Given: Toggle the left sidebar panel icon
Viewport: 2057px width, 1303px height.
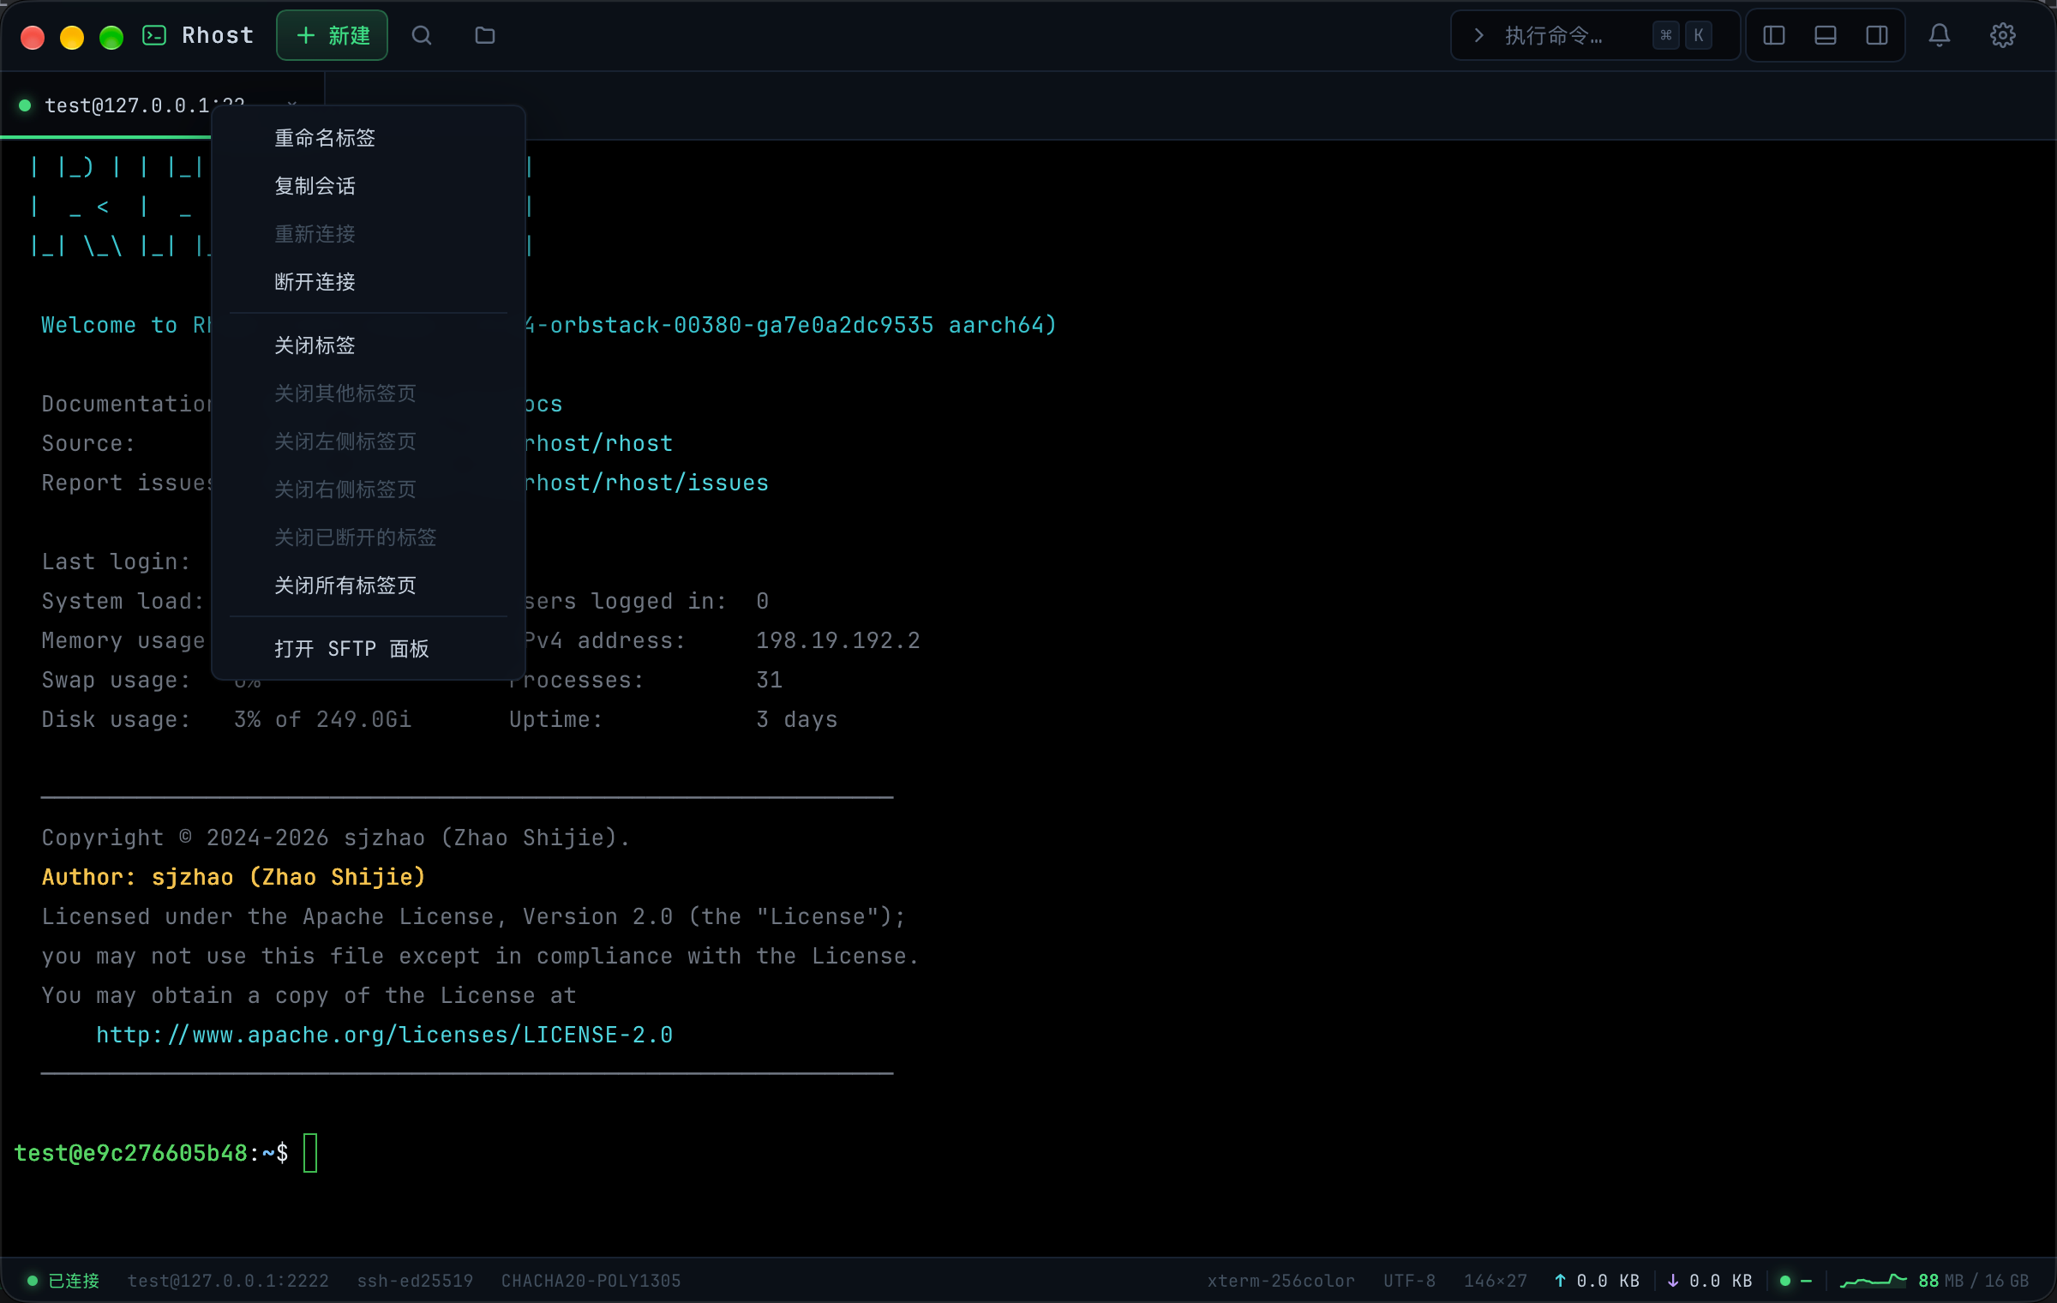Looking at the screenshot, I should [1774, 35].
